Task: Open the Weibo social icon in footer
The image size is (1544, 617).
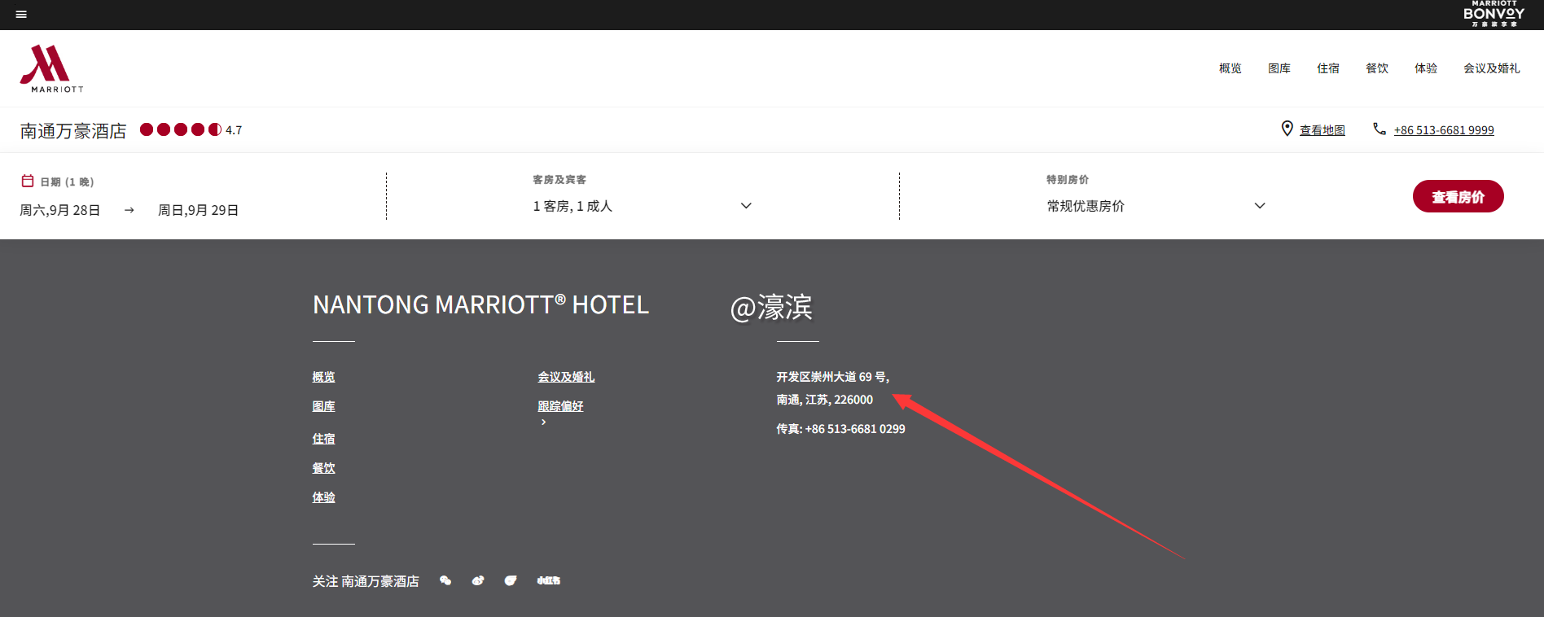Action: (x=478, y=580)
